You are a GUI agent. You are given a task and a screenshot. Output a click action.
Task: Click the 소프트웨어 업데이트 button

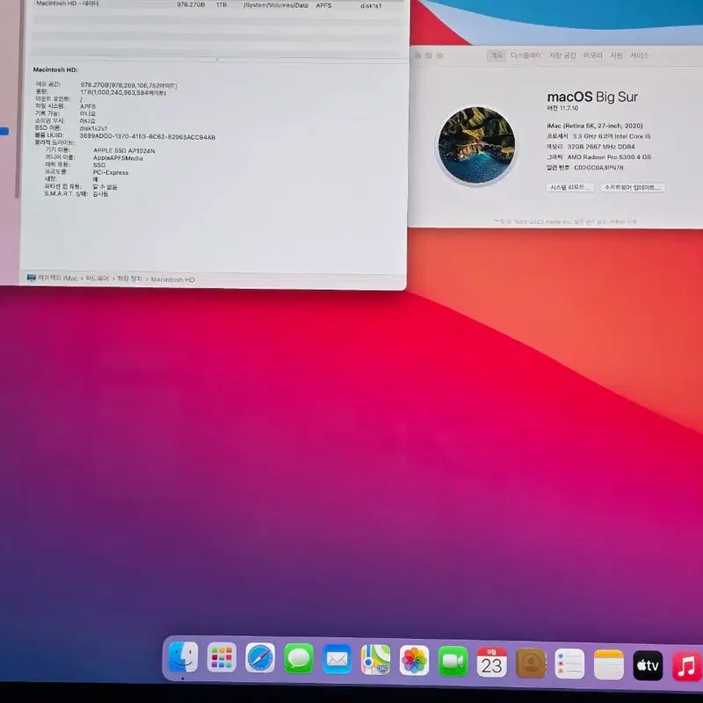tap(633, 187)
